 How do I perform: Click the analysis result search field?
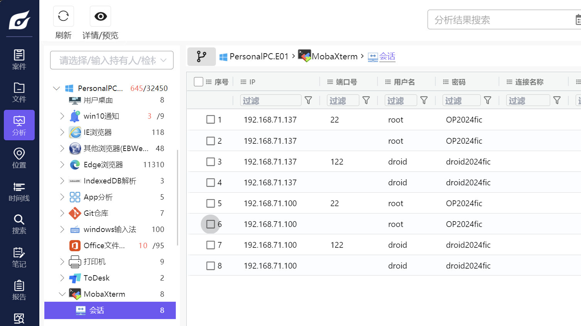(501, 20)
